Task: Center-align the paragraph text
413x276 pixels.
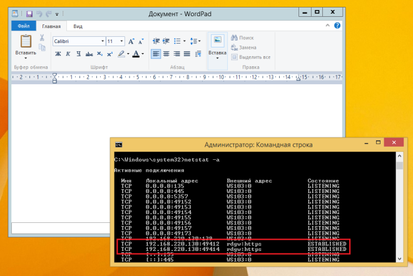Action: pos(166,54)
